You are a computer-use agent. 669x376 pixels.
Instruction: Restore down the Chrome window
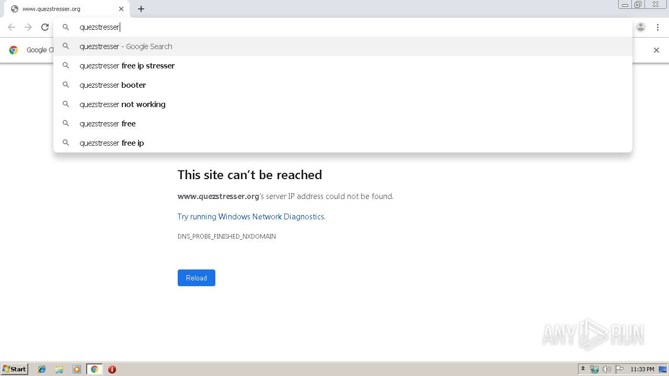[638, 5]
